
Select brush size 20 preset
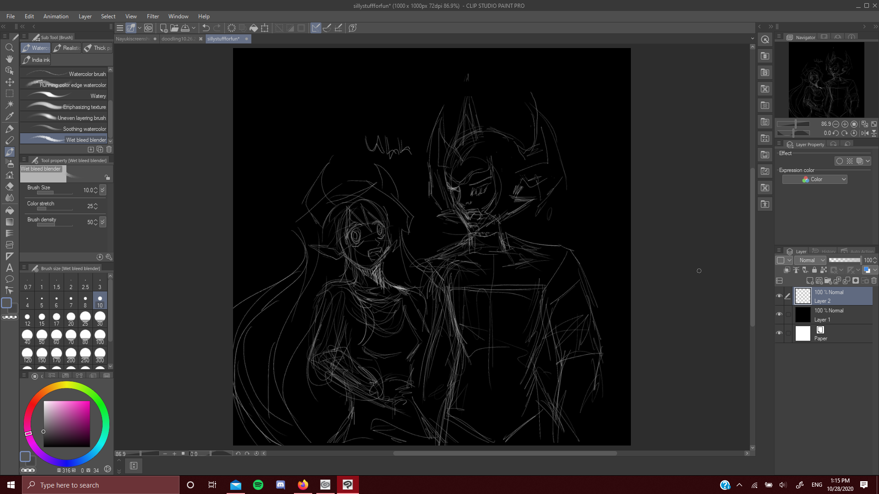click(71, 318)
